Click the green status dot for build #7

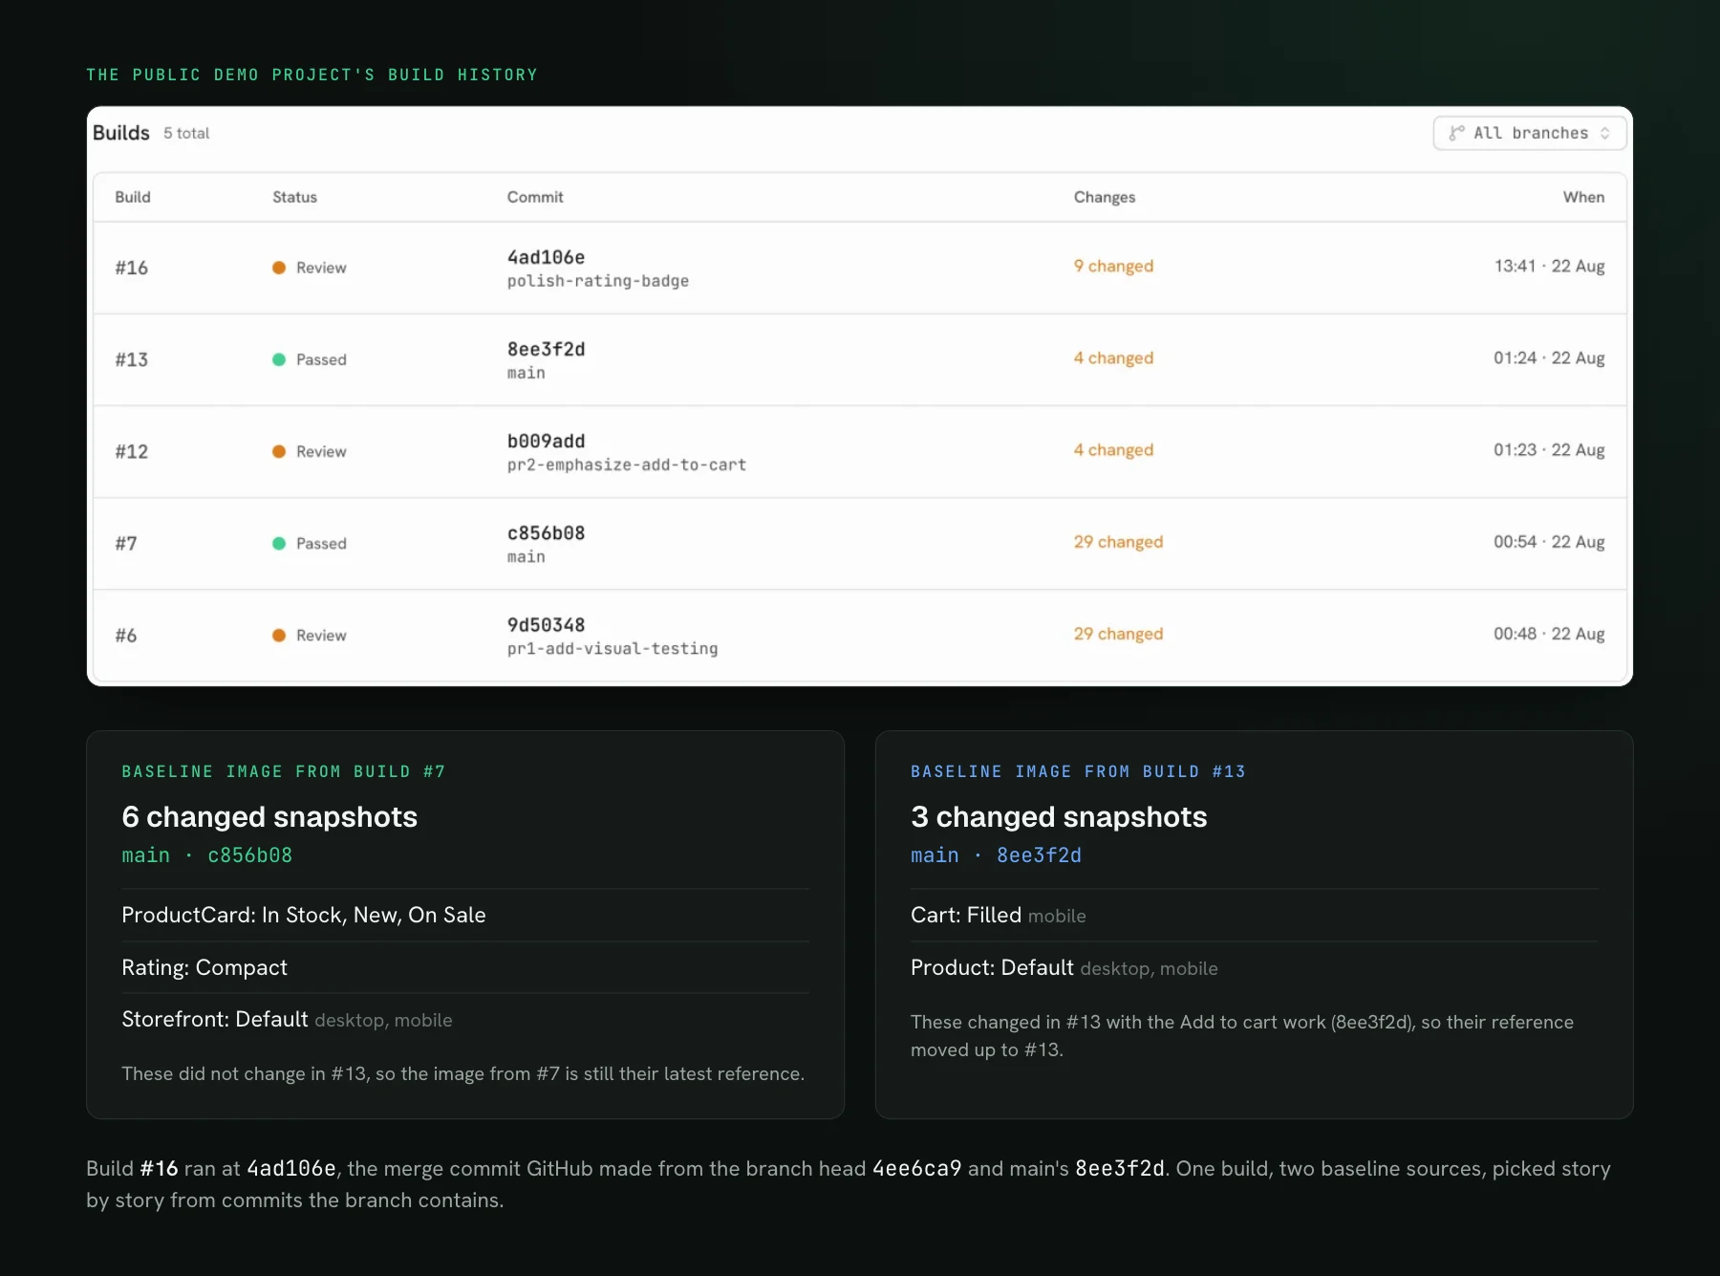tap(279, 543)
